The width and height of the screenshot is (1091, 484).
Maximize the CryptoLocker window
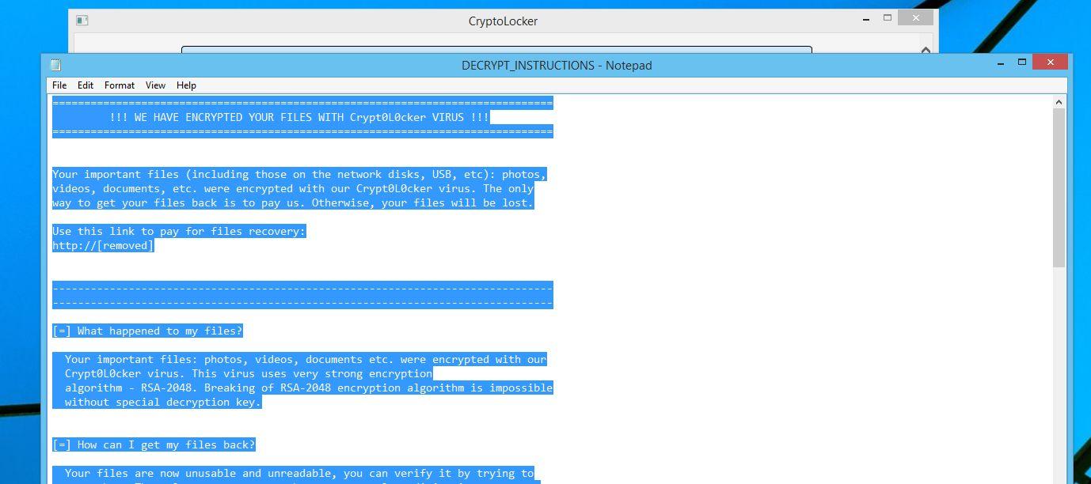click(888, 17)
